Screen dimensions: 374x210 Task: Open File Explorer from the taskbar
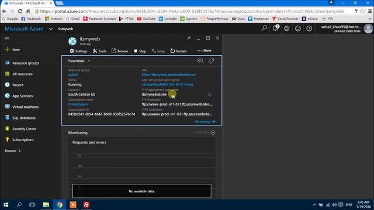(46, 205)
